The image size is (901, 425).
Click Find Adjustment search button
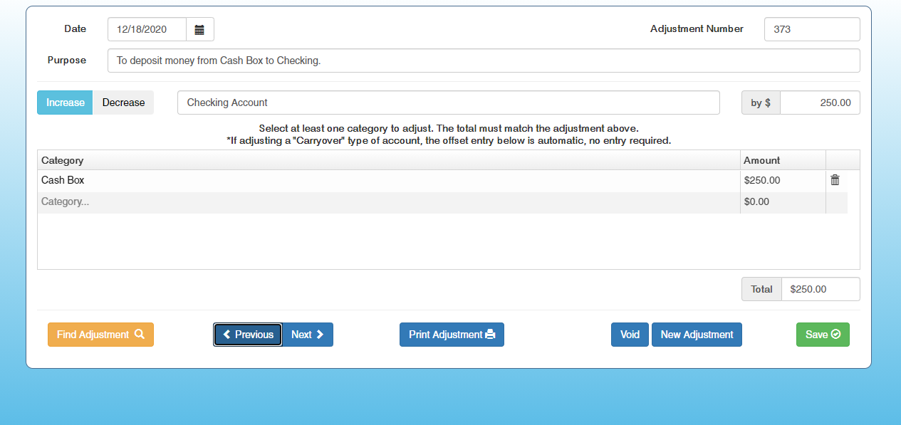[100, 335]
